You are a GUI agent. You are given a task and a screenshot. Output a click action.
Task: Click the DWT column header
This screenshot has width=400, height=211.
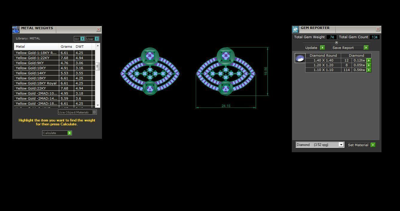click(x=83, y=47)
